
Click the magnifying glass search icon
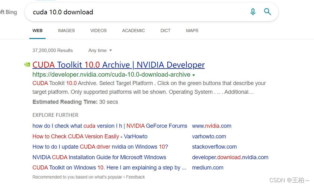[267, 12]
